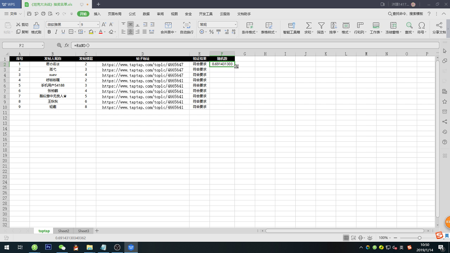Insert a Symbol (符号) via omega icon
This screenshot has width=450, height=253.
click(x=422, y=25)
